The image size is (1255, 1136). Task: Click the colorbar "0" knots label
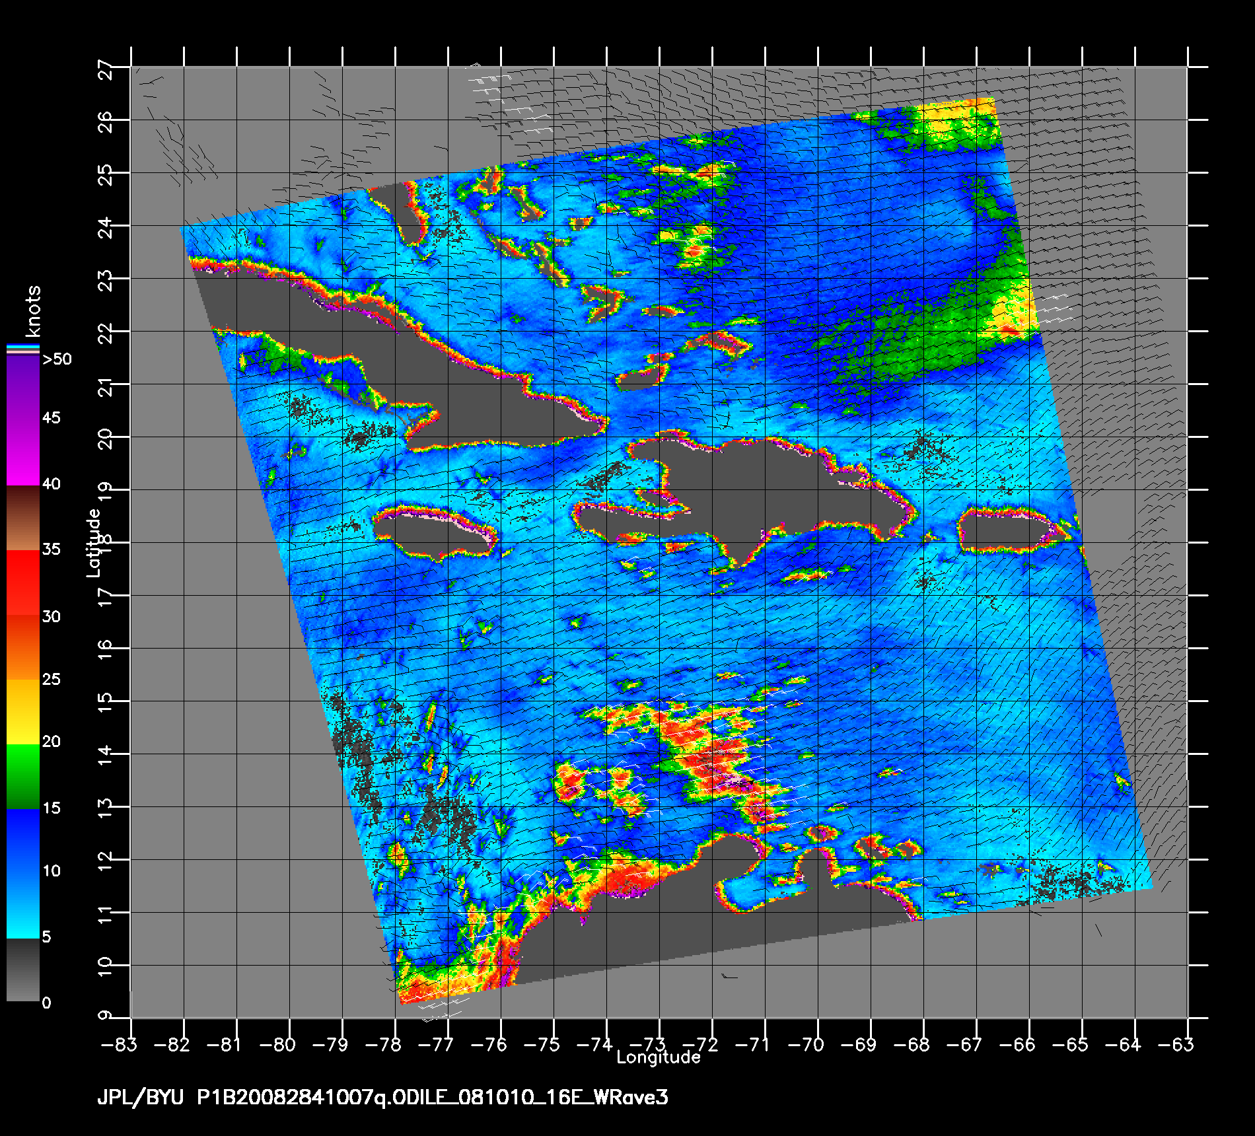click(x=46, y=1003)
